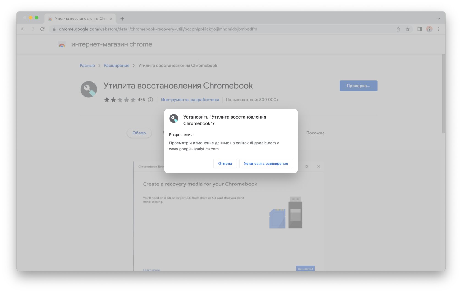Viewport: 462px width, 293px height.
Task: Open the "Инструменты разработчика" link
Action: (x=190, y=100)
